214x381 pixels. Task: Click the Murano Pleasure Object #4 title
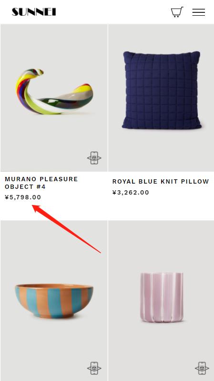coord(41,183)
